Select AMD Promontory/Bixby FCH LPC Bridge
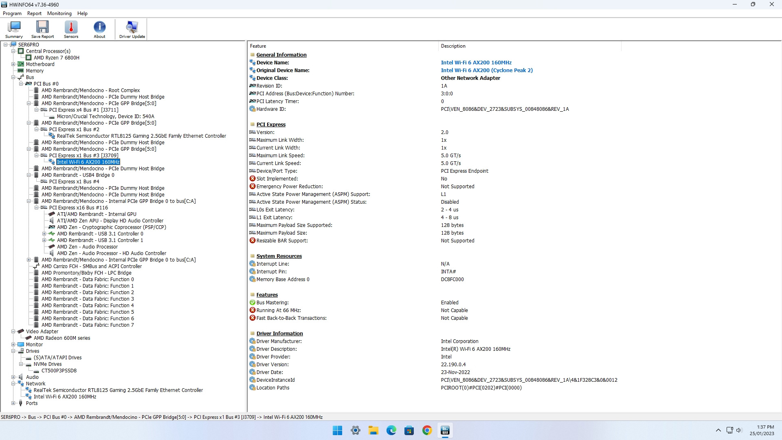The height and width of the screenshot is (440, 782). (86, 273)
